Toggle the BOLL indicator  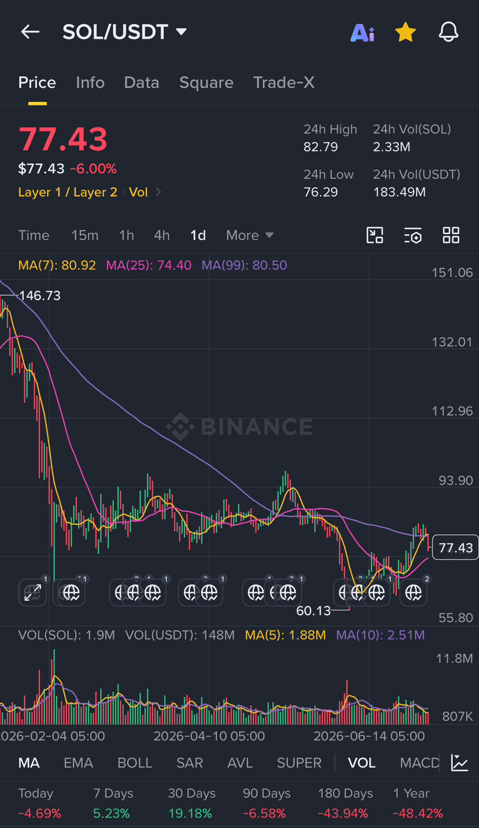[x=135, y=763]
